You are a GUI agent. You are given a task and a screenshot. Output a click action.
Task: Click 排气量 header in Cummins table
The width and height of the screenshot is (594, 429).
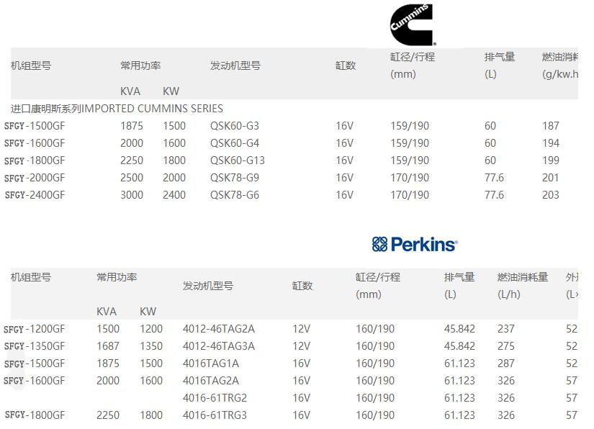pyautogui.click(x=499, y=57)
